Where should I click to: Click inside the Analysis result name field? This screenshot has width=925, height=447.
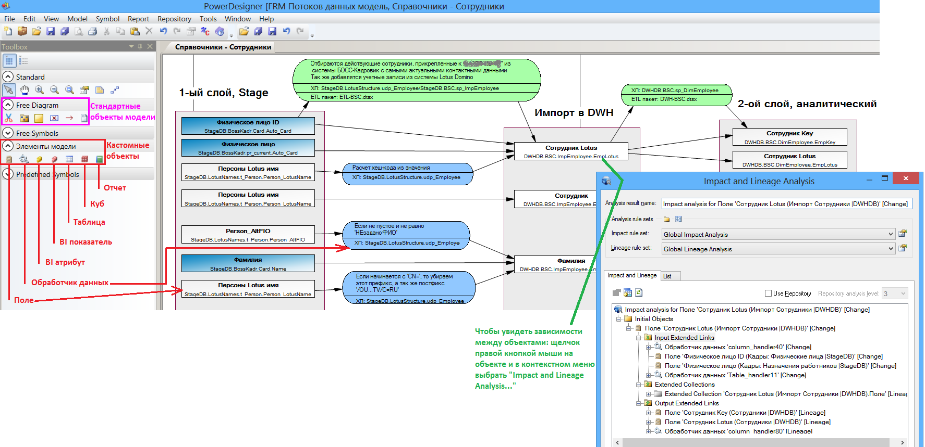tap(786, 203)
